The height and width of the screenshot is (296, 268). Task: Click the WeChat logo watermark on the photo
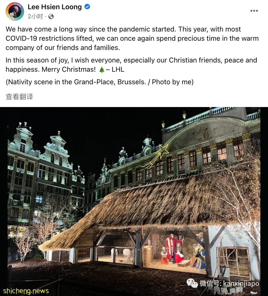pyautogui.click(x=192, y=283)
